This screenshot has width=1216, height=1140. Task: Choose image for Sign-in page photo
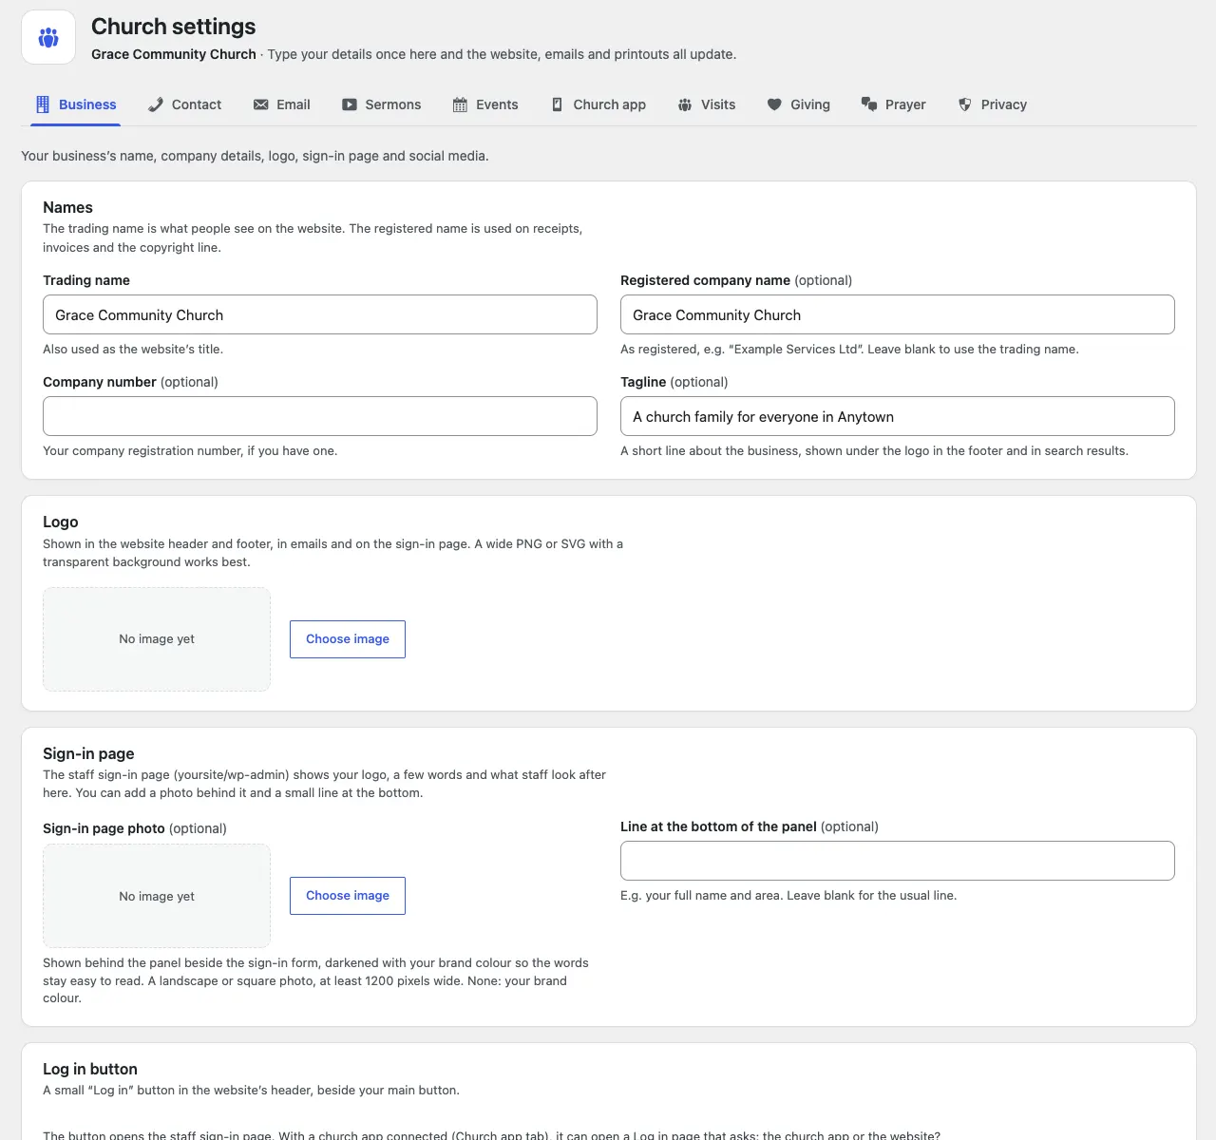[348, 896]
